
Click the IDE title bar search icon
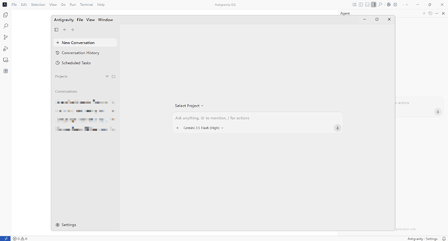[380, 5]
